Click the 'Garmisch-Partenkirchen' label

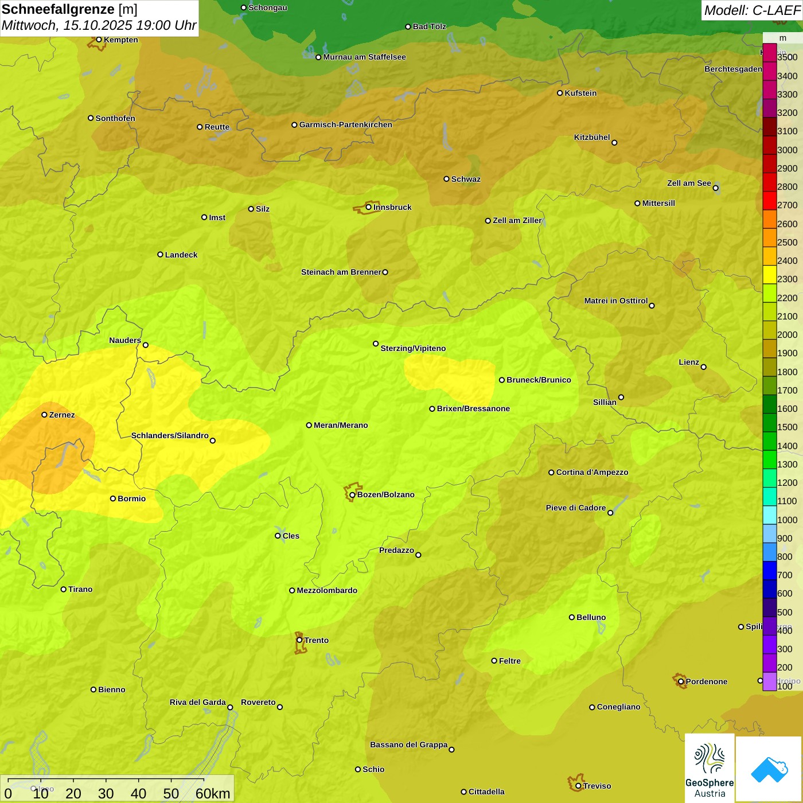[346, 124]
